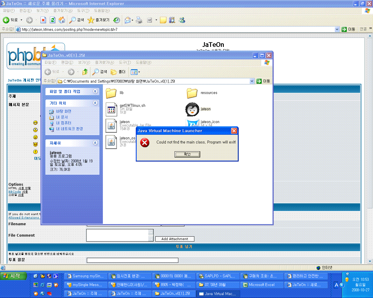Confirm the Java error with 확인 button
Viewport: 373px width, 298px height.
(187, 154)
